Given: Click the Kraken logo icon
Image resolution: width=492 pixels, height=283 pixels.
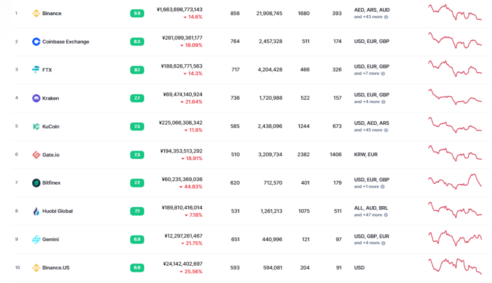Looking at the screenshot, I should point(36,98).
